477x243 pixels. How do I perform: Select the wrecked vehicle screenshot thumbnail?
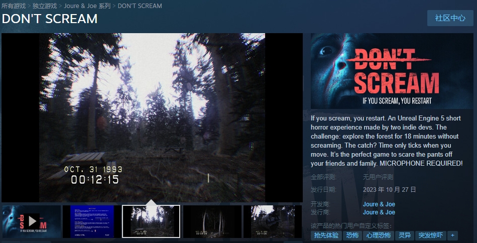[273, 221]
